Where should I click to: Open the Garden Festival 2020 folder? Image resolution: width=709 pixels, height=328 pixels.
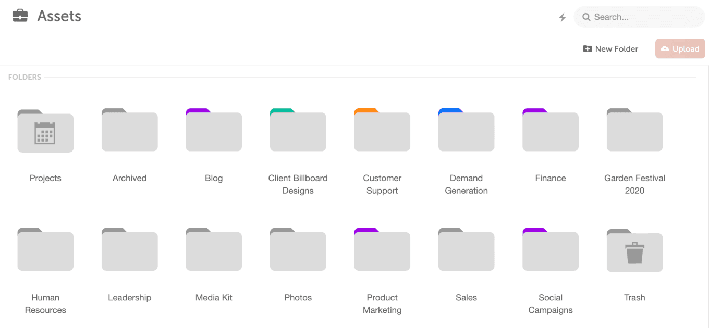[x=634, y=131]
